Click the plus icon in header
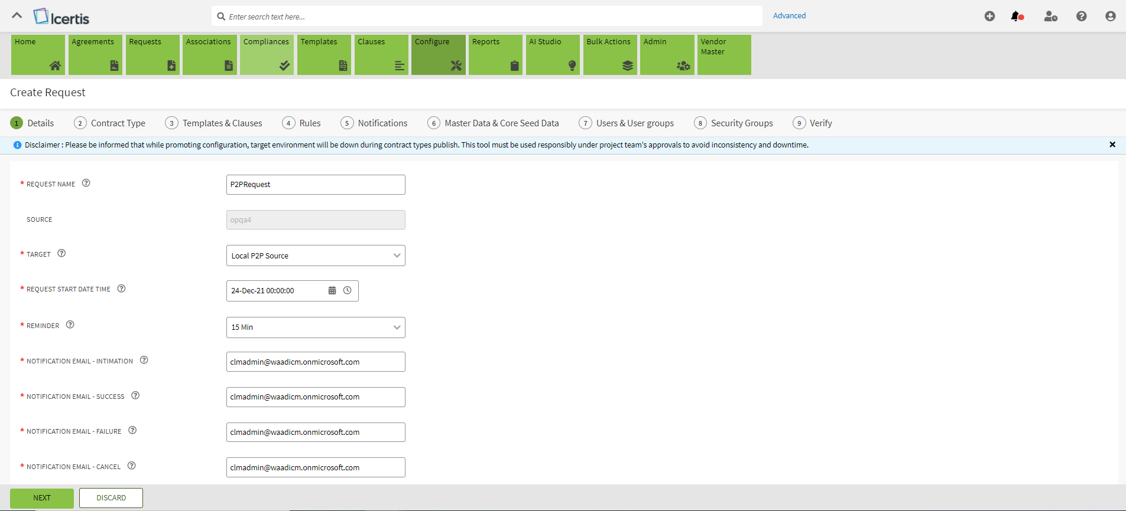1126x511 pixels. 989,17
